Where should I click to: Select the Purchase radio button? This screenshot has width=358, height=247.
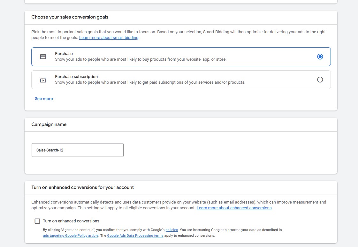pos(320,57)
